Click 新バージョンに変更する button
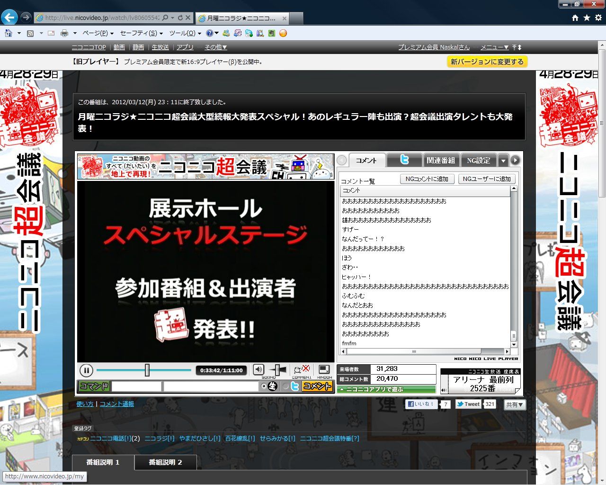 pyautogui.click(x=487, y=62)
